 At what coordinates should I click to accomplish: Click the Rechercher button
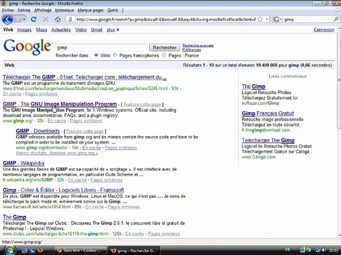(164, 47)
